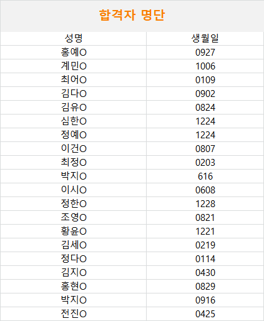
Task: Click the name cell 황윤O
Action: click(74, 231)
